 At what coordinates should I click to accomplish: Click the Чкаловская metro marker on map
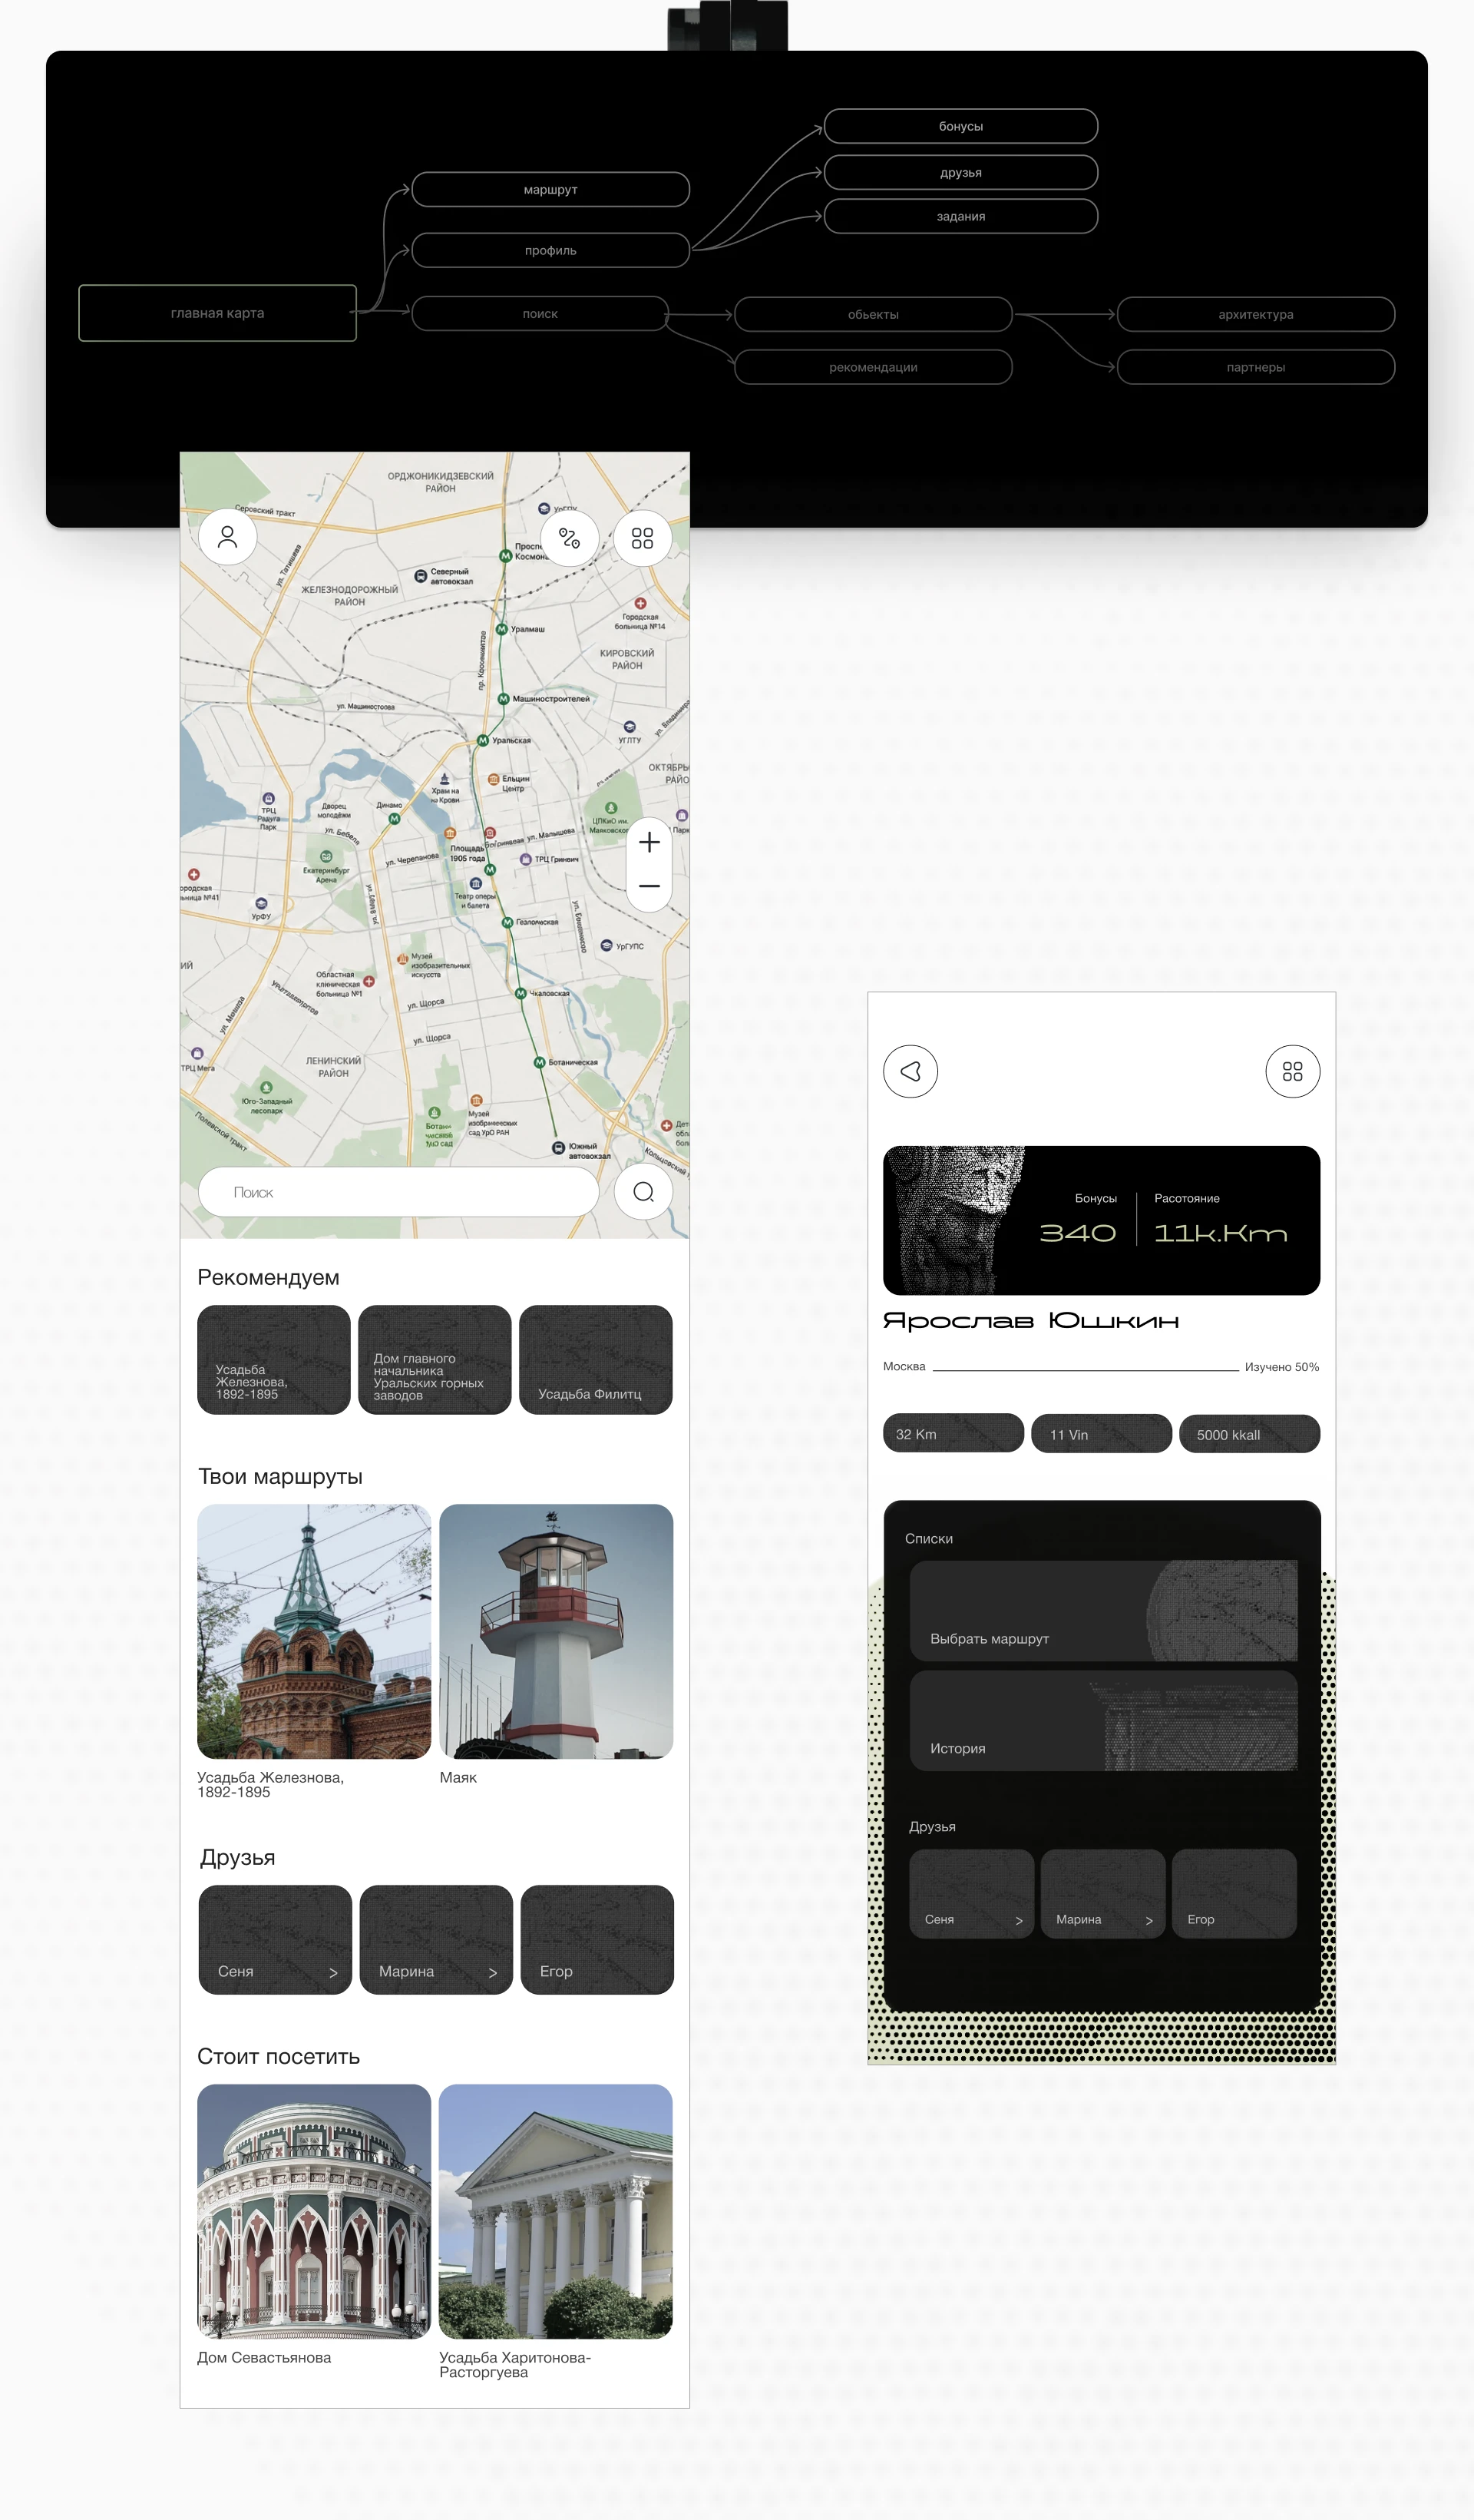click(521, 993)
